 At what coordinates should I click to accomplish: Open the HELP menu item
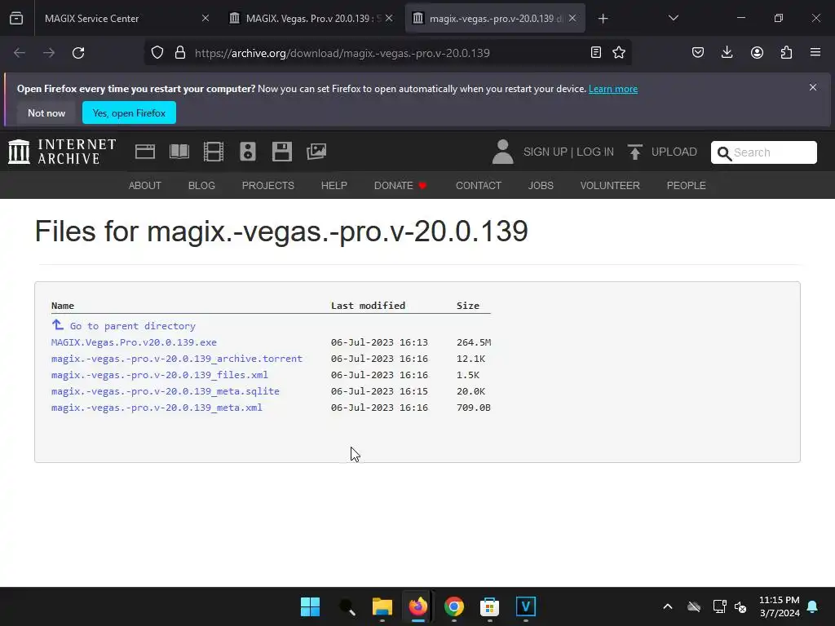[x=334, y=185]
